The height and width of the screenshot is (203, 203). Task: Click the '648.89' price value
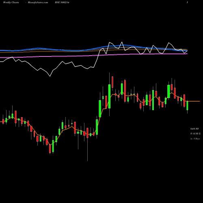coord(194,129)
